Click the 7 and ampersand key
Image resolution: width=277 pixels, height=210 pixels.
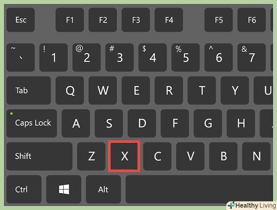pos(252,58)
